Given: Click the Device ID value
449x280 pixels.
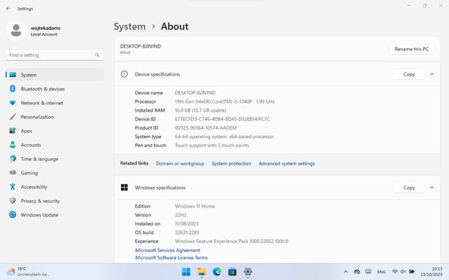Looking at the screenshot, I should [x=222, y=119].
